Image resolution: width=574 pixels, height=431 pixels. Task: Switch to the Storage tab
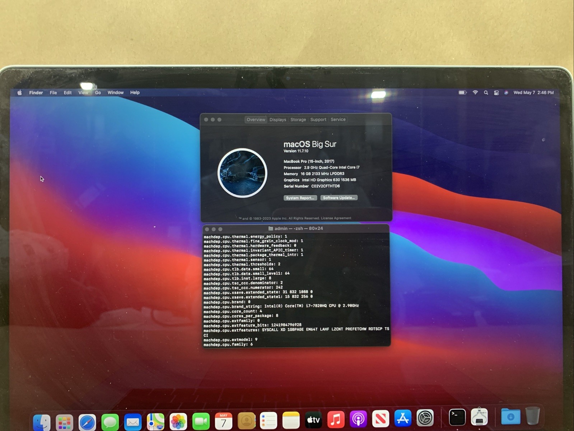[298, 120]
